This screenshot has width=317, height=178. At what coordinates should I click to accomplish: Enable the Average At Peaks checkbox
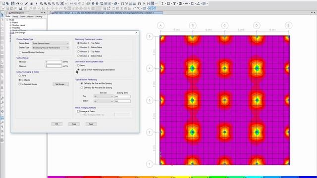(78, 111)
